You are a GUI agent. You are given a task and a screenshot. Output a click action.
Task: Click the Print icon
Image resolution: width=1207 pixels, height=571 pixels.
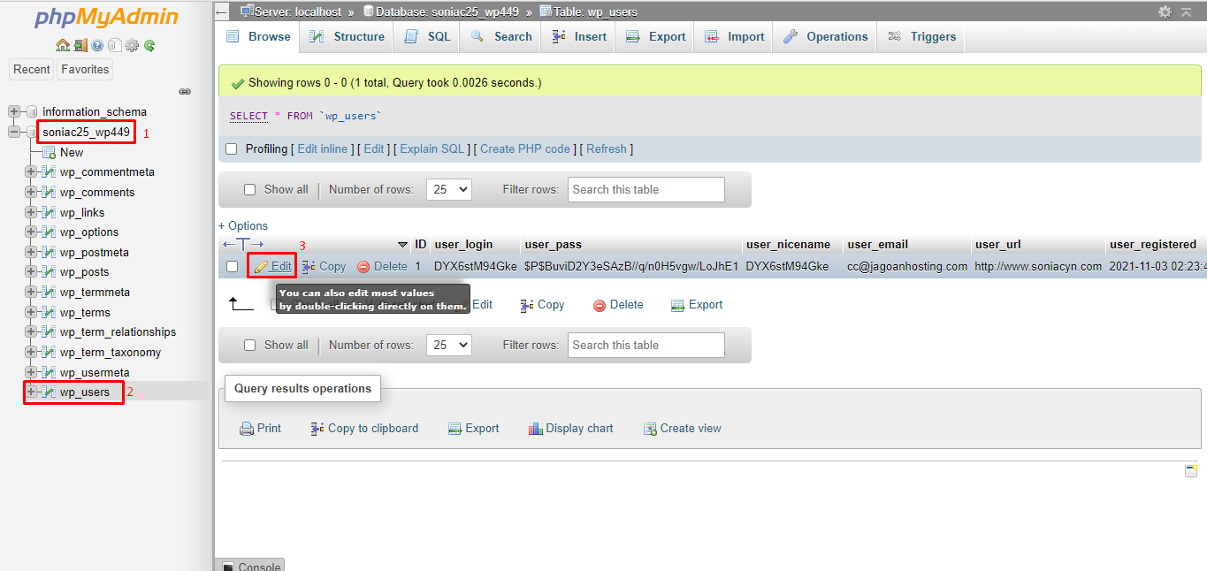coord(247,429)
